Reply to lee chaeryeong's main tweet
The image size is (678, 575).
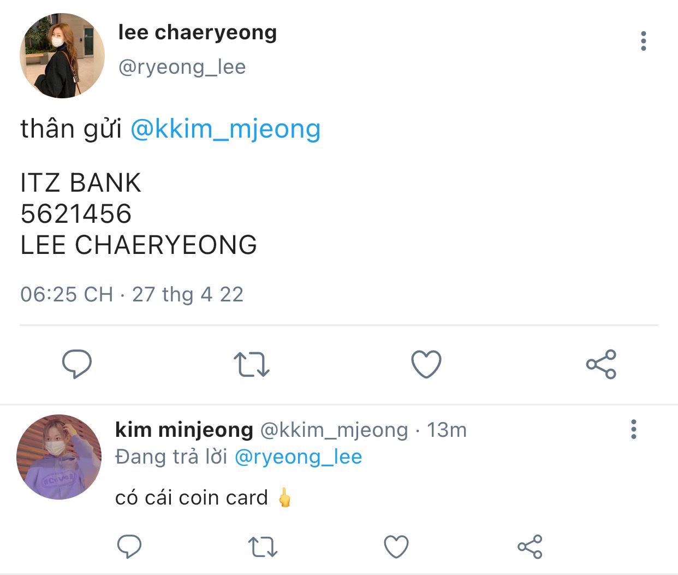(77, 364)
